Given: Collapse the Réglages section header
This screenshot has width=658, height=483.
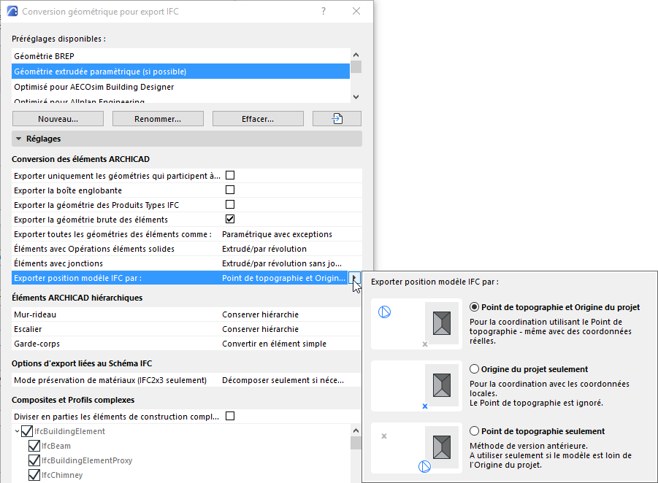Looking at the screenshot, I should (187, 139).
